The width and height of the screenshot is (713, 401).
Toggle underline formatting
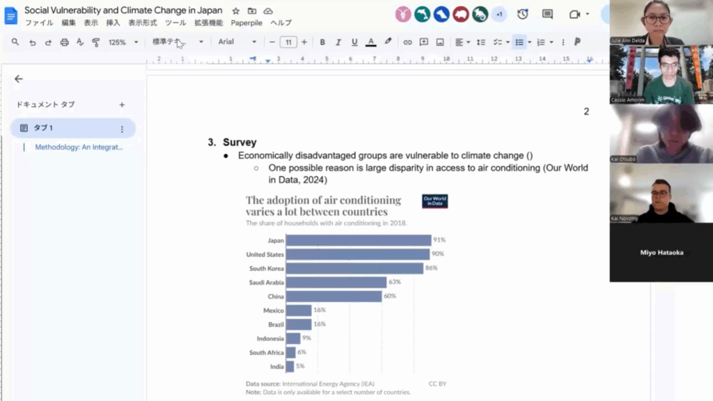[354, 42]
